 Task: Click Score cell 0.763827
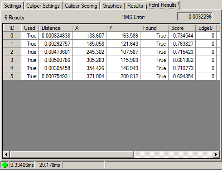coord(182,44)
